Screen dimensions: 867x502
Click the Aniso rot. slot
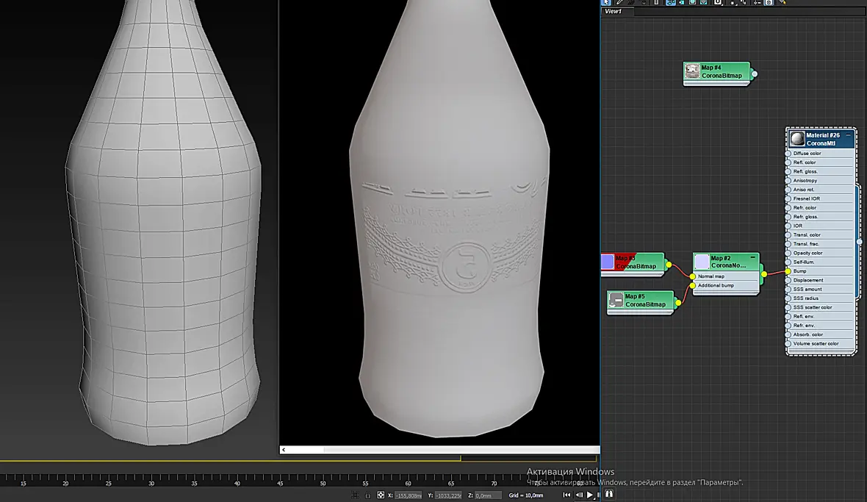(821, 190)
